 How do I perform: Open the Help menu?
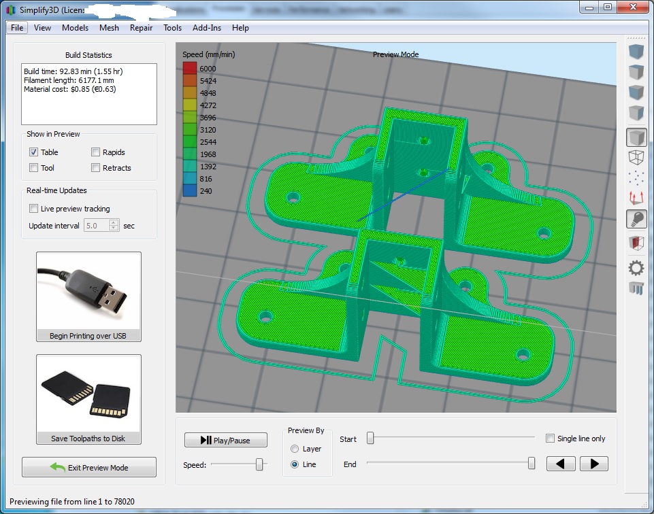pyautogui.click(x=240, y=27)
